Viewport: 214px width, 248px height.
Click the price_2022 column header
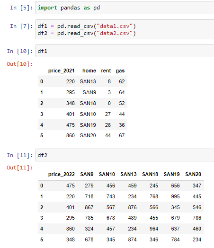coord(62,174)
